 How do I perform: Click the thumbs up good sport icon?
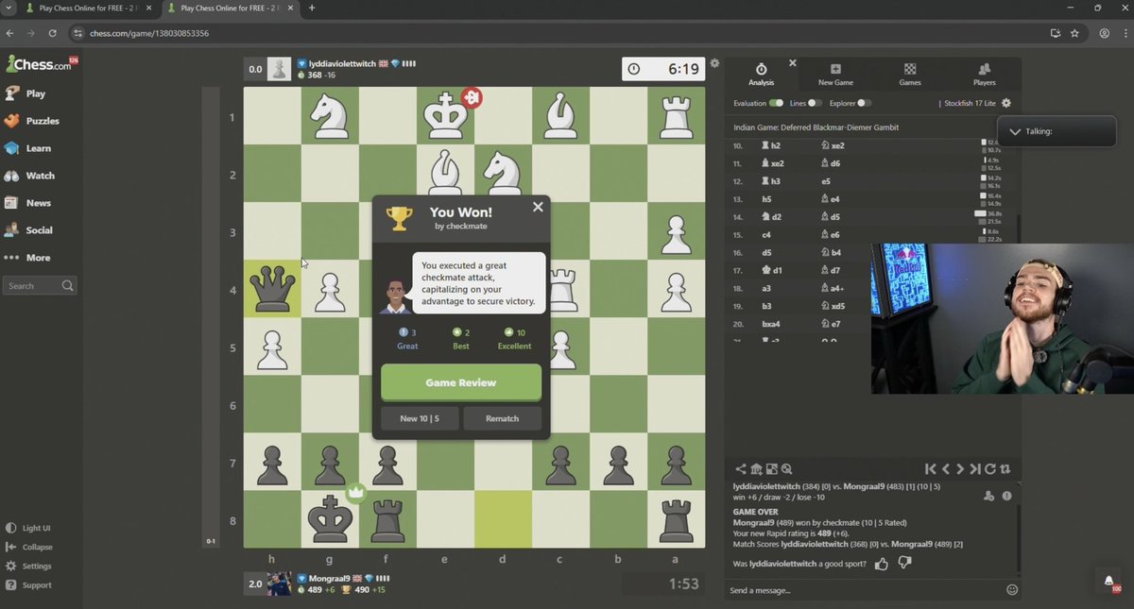coord(882,564)
